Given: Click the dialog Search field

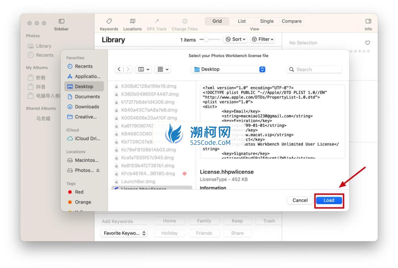Looking at the screenshot, I should pos(314,69).
